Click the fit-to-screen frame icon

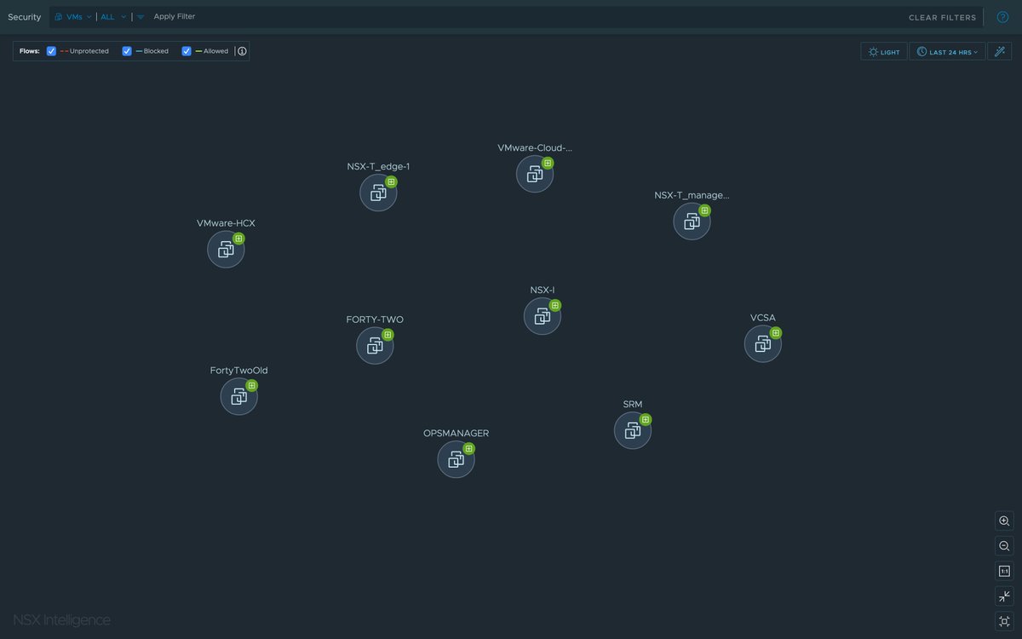click(1004, 621)
